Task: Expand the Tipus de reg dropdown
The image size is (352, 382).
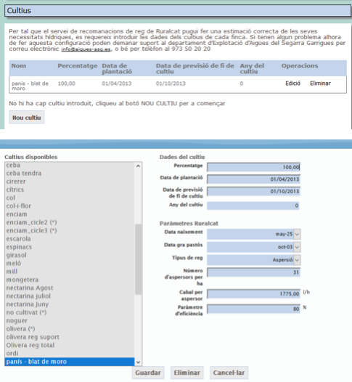Action: pyautogui.click(x=297, y=260)
